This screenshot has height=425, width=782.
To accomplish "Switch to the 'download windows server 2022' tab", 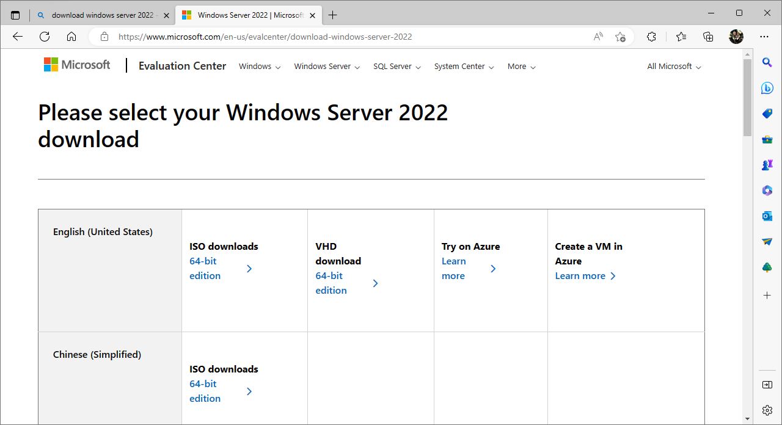I will click(x=101, y=15).
